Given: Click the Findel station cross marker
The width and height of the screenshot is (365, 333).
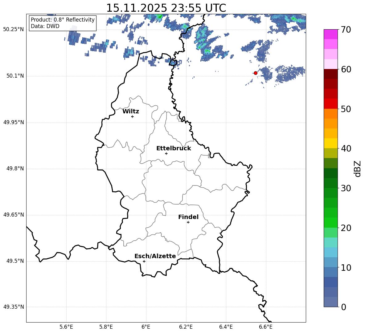Looking at the screenshot, I should (188, 222).
